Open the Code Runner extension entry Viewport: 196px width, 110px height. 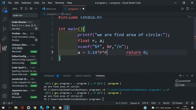[x=25, y=25]
